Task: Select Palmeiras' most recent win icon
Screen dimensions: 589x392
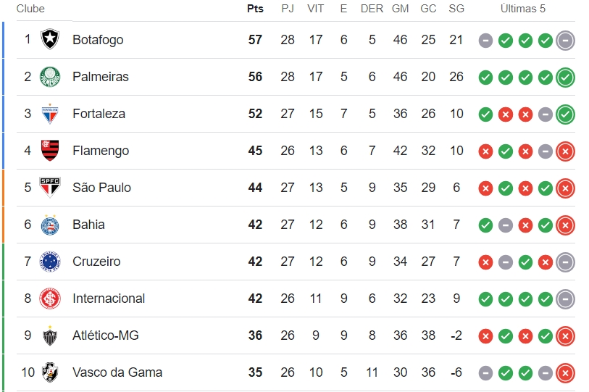Action: [x=565, y=78]
